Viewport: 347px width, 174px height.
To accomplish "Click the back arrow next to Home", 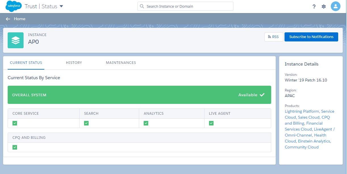I will [x=8, y=19].
